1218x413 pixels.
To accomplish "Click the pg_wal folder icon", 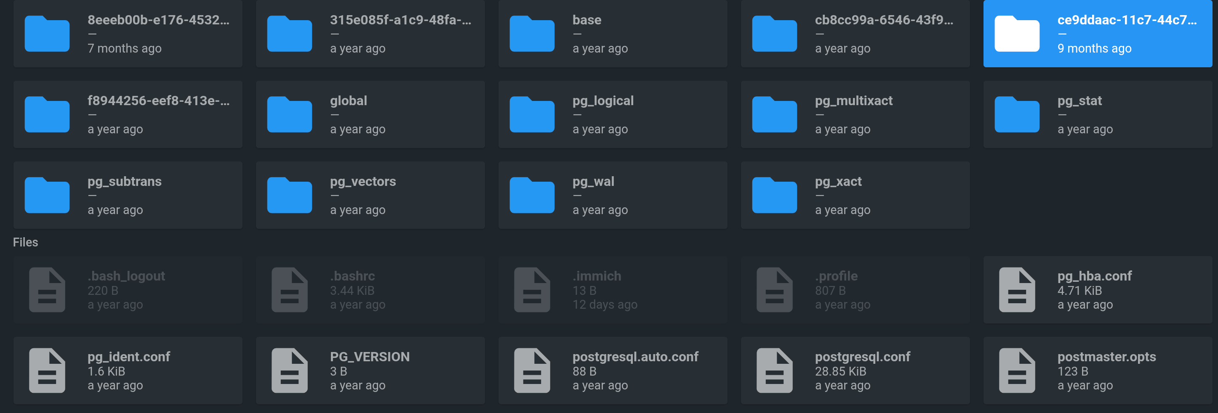I will click(x=533, y=195).
